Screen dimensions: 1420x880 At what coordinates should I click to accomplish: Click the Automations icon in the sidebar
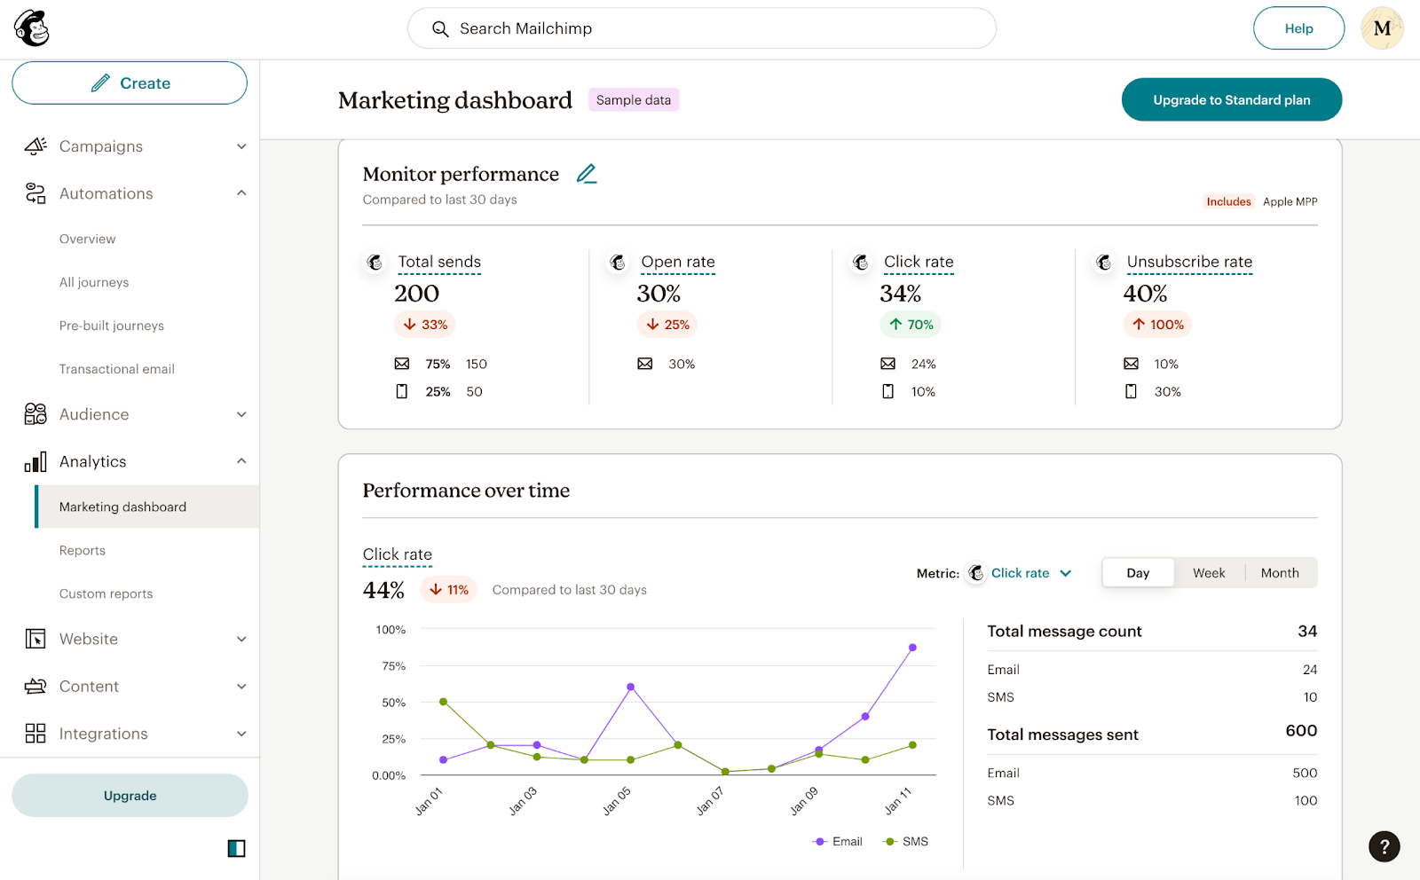(35, 193)
